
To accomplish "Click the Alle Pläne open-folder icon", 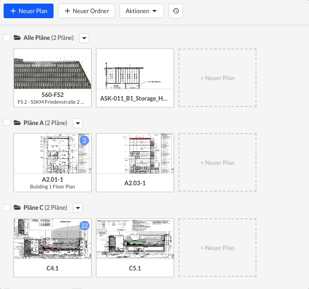I will pyautogui.click(x=17, y=38).
